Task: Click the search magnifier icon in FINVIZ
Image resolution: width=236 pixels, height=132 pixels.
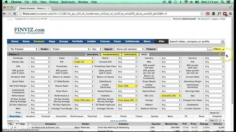Action: [x=222, y=41]
